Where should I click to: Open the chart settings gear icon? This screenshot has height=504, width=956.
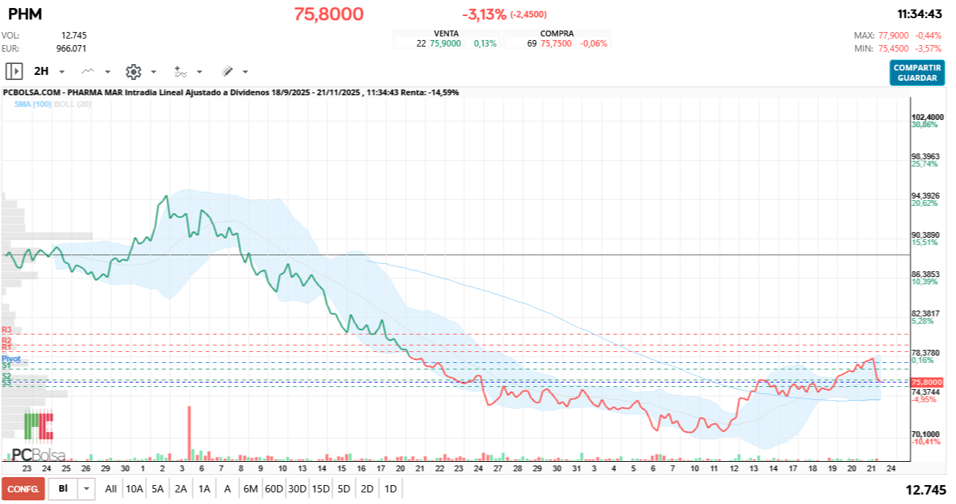point(133,71)
